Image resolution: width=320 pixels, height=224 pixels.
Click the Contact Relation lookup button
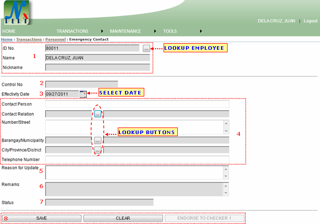coord(98,114)
